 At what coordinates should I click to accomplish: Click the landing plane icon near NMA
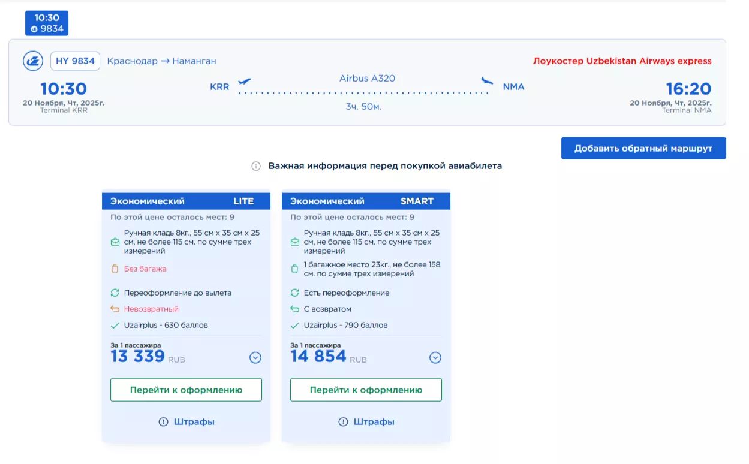[487, 81]
